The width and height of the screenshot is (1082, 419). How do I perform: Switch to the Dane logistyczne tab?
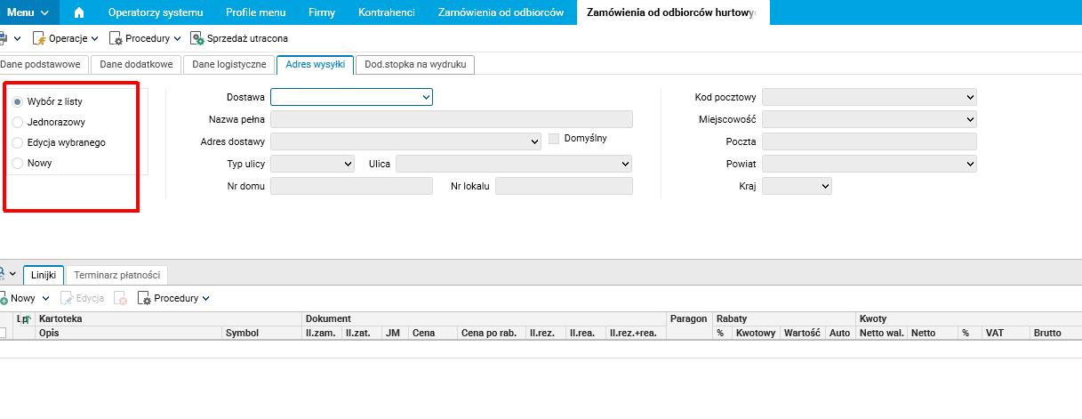click(229, 65)
